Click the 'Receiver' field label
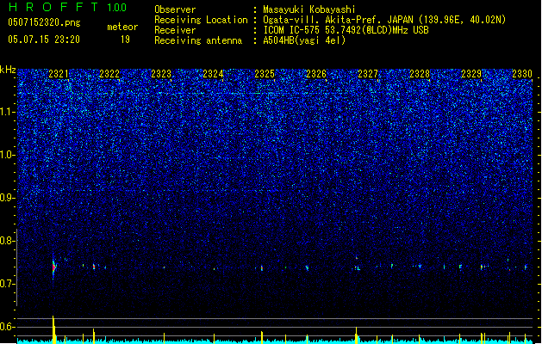The image size is (542, 344). click(x=175, y=30)
